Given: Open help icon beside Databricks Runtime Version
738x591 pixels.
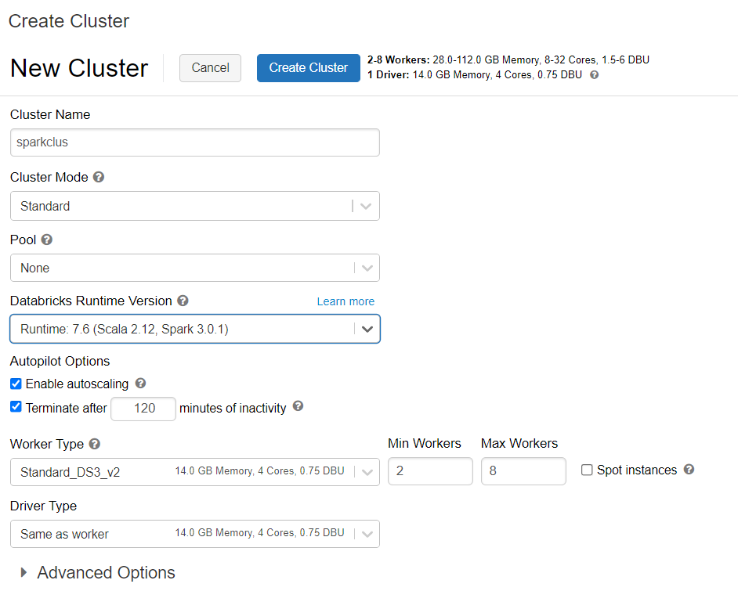Looking at the screenshot, I should pyautogui.click(x=183, y=301).
